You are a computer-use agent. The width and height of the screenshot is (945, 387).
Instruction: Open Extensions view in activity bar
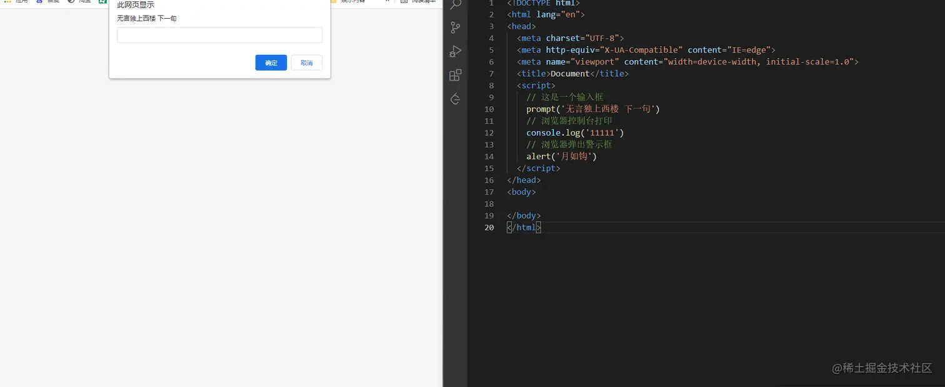(456, 75)
